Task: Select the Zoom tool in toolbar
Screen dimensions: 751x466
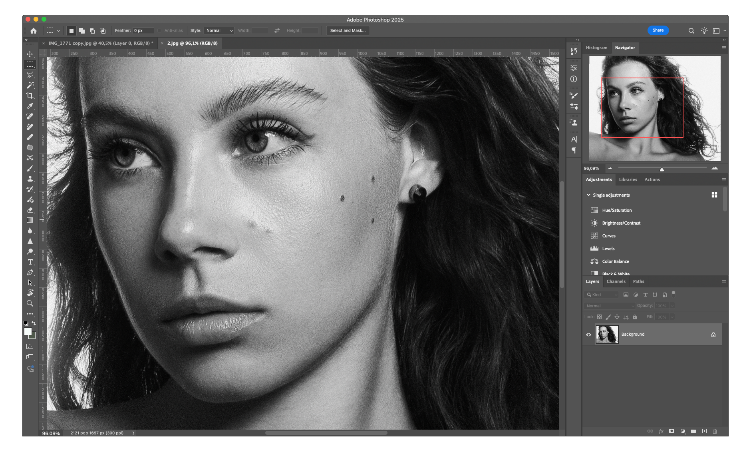Action: 30,304
